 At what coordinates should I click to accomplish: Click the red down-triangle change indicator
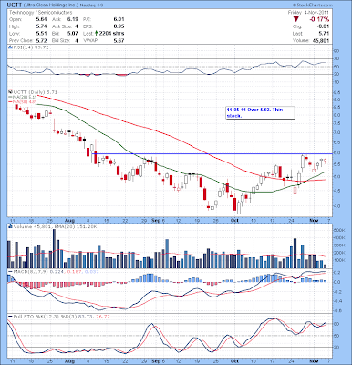pos(296,19)
